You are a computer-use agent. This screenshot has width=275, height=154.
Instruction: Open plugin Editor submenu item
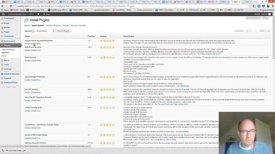[x=4, y=56]
